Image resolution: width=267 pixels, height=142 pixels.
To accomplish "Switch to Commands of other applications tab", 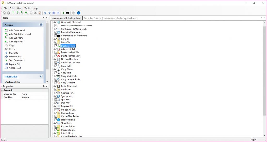I will [x=120, y=18].
